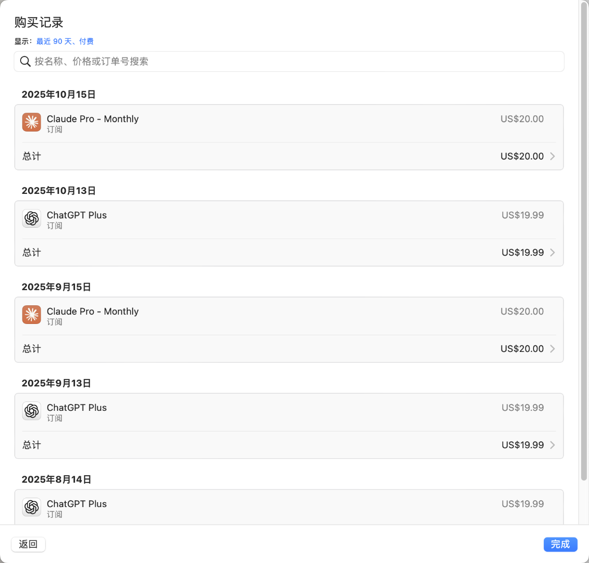The height and width of the screenshot is (563, 589).
Task: Click total US$19.99 for September 13
Action: tap(522, 445)
